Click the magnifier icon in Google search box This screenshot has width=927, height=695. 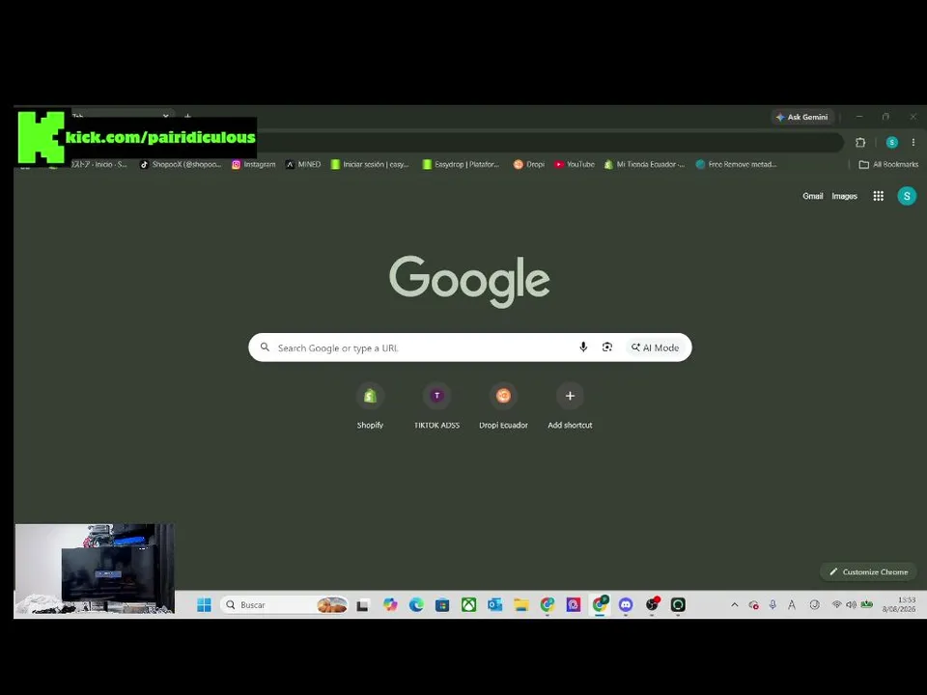pyautogui.click(x=265, y=347)
